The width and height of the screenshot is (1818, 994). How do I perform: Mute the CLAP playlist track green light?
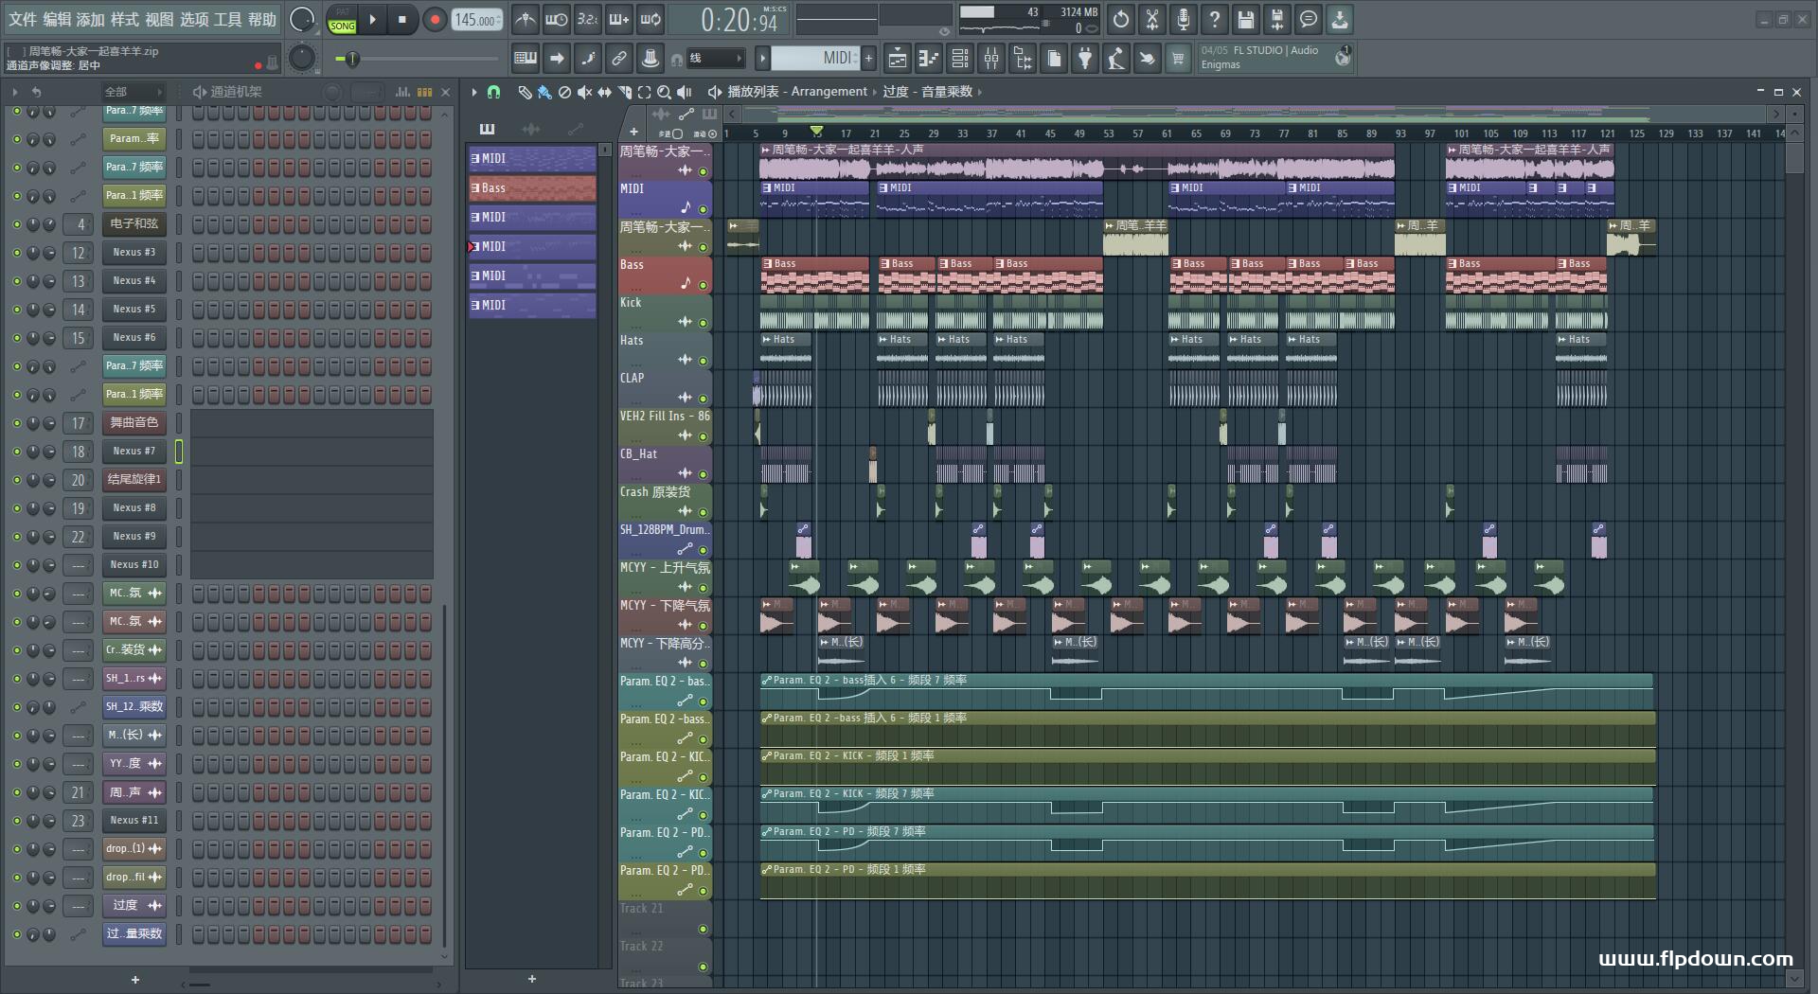coord(703,399)
